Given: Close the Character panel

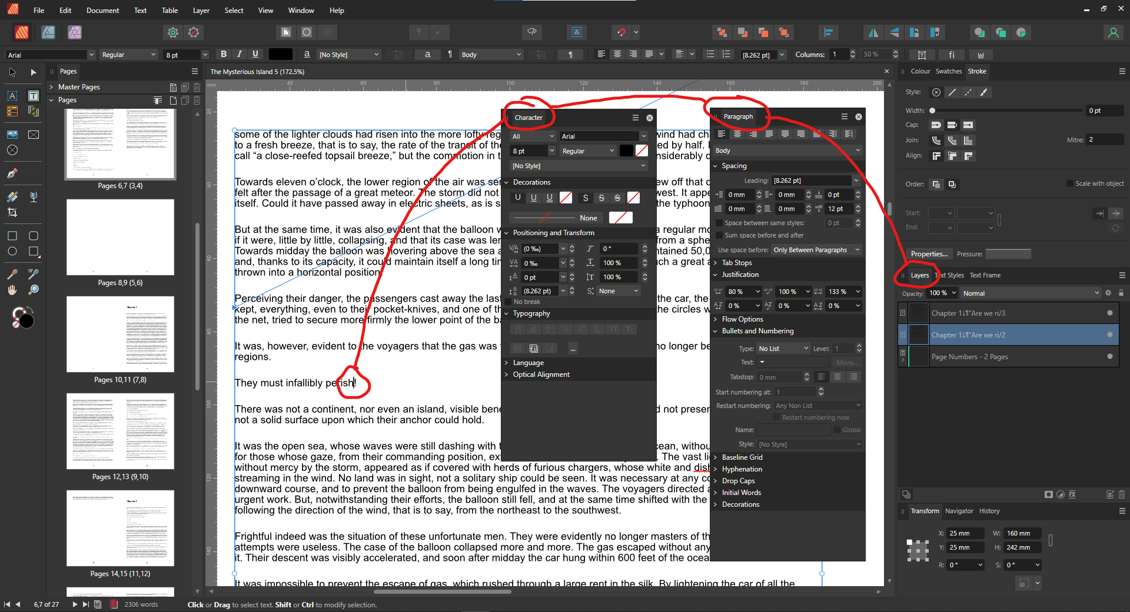Looking at the screenshot, I should [650, 118].
